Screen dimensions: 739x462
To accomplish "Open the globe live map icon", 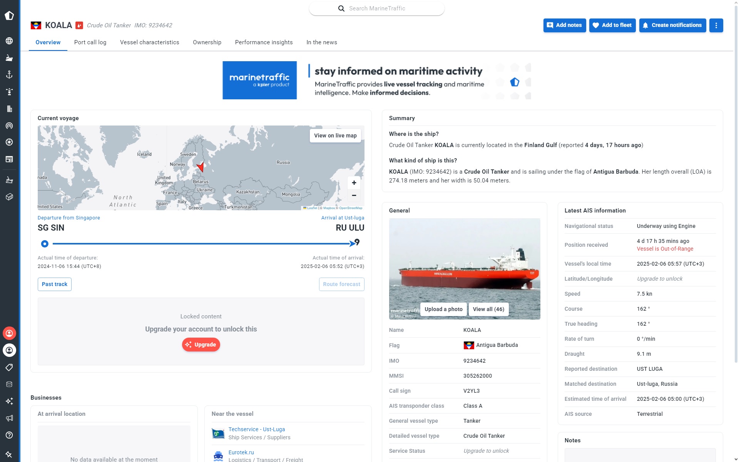I will (9, 41).
